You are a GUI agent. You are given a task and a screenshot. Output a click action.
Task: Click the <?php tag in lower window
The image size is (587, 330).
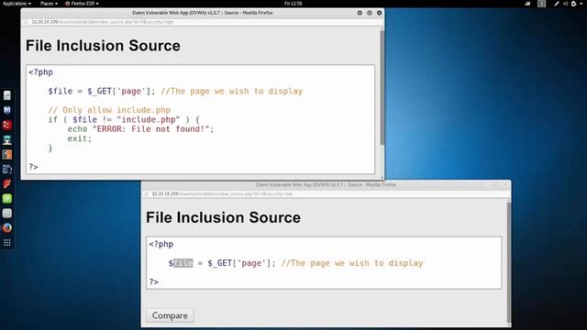click(161, 244)
